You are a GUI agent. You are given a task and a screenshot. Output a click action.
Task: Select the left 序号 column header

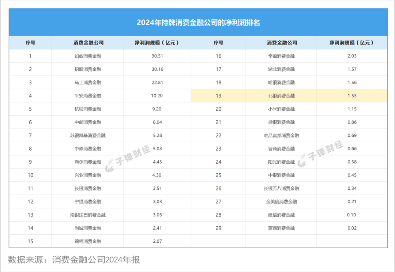click(x=30, y=43)
